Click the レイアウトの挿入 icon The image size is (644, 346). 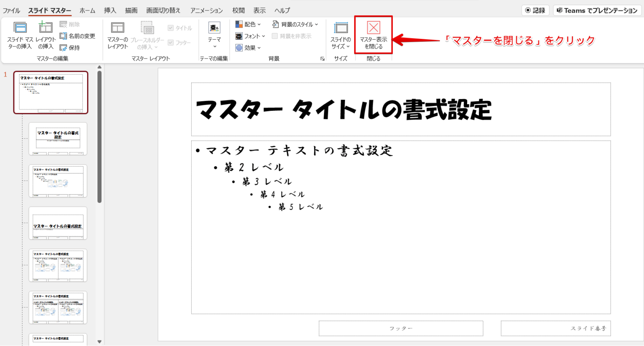(x=45, y=28)
